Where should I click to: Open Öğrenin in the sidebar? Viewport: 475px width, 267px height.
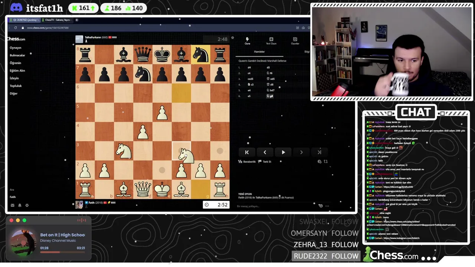15,63
